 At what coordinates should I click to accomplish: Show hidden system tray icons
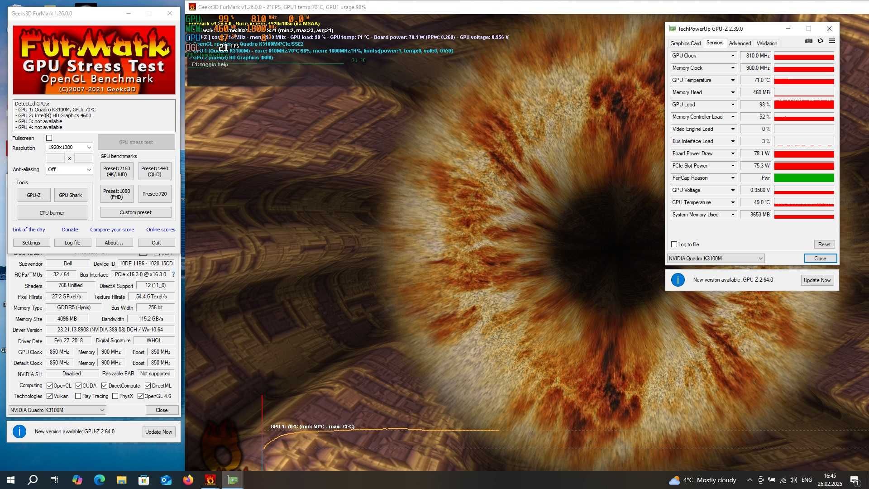tap(750, 480)
